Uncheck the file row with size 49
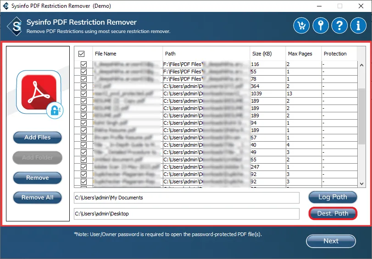This screenshot has height=259, width=372. click(83, 153)
